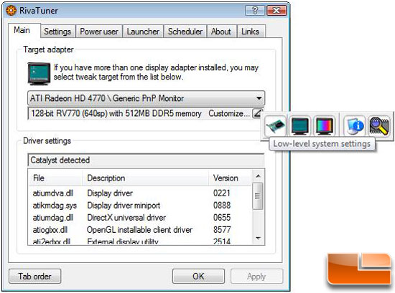Sort by the Description column header
Viewport: 395px width, 293px height.
click(145, 178)
